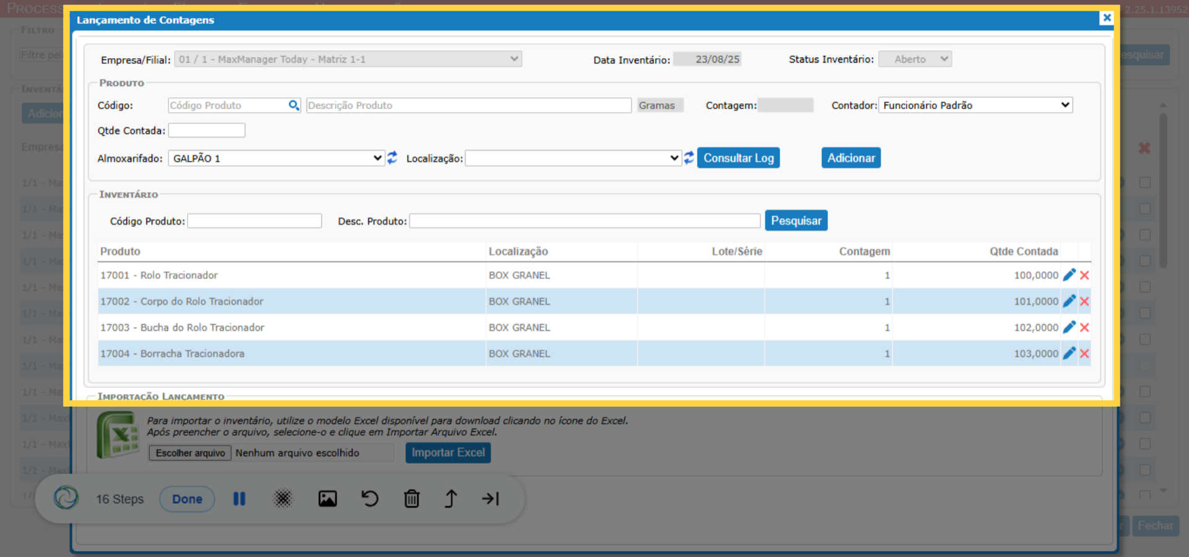
Task: Close the Lançamento de Contagens dialog
Action: tap(1107, 18)
